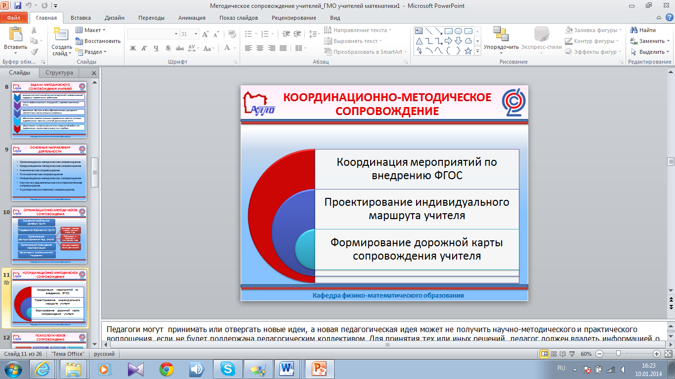Image resolution: width=675 pixels, height=379 pixels.
Task: Switch to slide sorter view icon
Action: point(554,354)
